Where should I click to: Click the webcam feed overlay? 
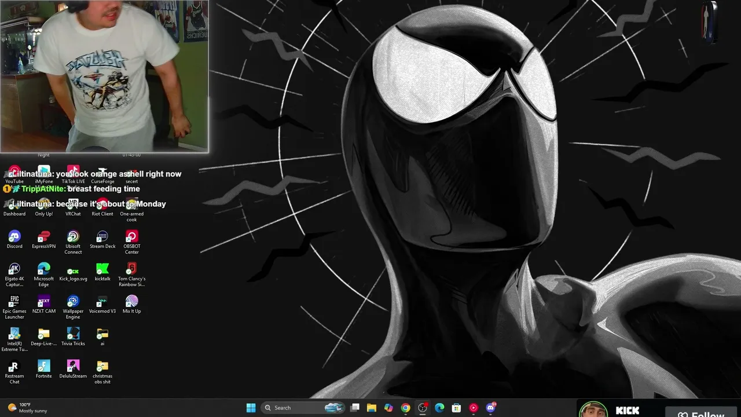point(104,76)
